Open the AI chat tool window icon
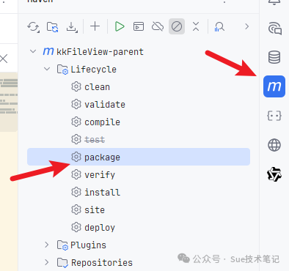Screen dimensions: 289x271 tap(274, 29)
